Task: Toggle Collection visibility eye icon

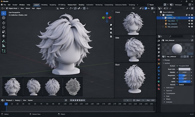Action: click(189, 15)
